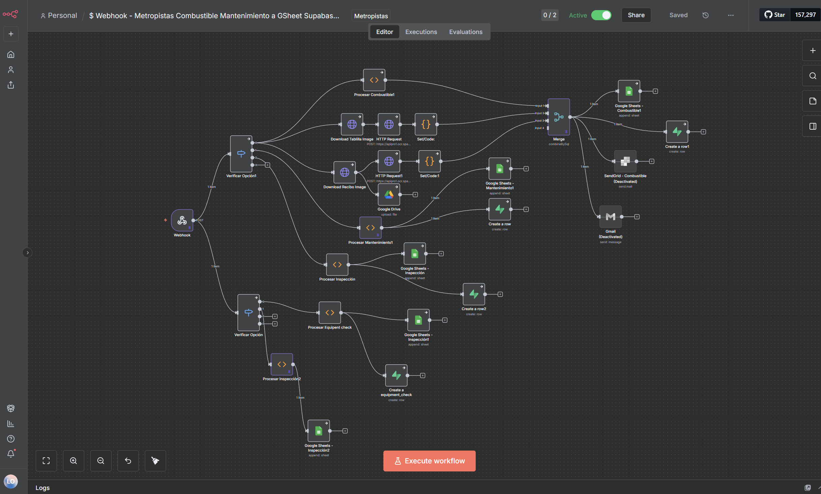Click the Gmail deactivated node icon
The width and height of the screenshot is (821, 494).
[x=610, y=217]
